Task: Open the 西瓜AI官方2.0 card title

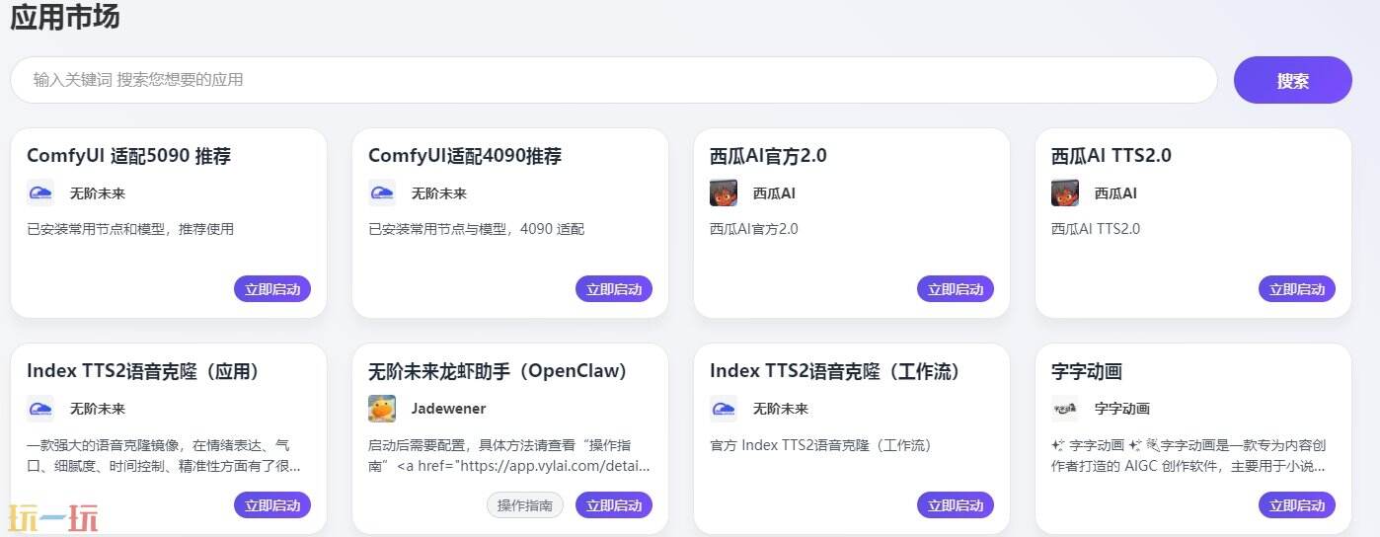Action: 768,156
